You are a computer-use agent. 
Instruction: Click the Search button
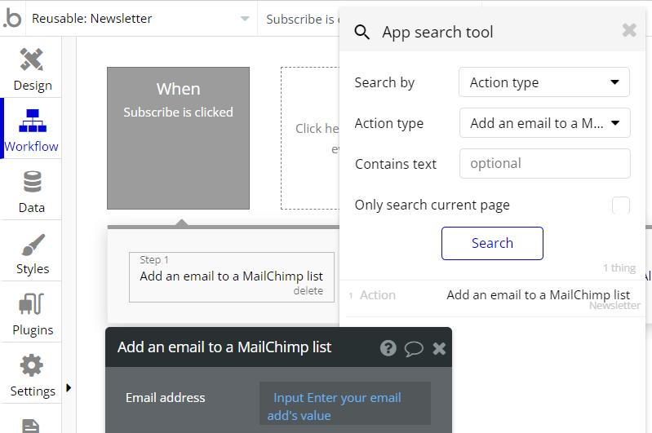click(492, 244)
